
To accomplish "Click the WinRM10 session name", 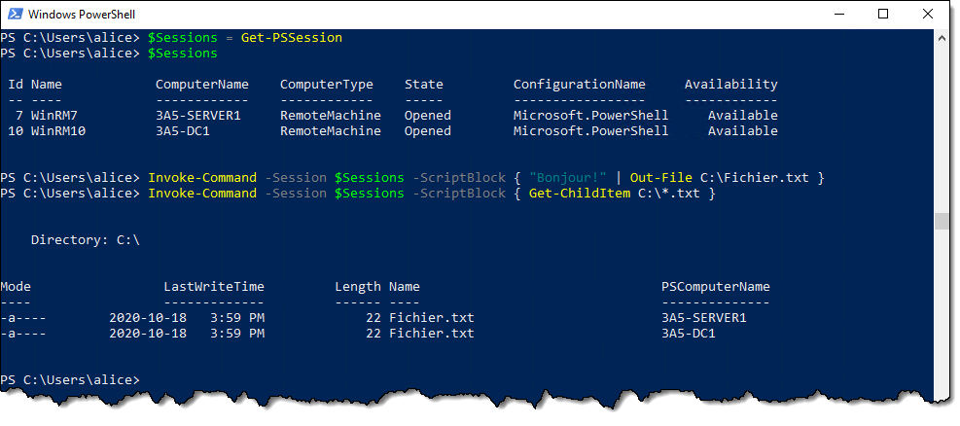I will [58, 131].
